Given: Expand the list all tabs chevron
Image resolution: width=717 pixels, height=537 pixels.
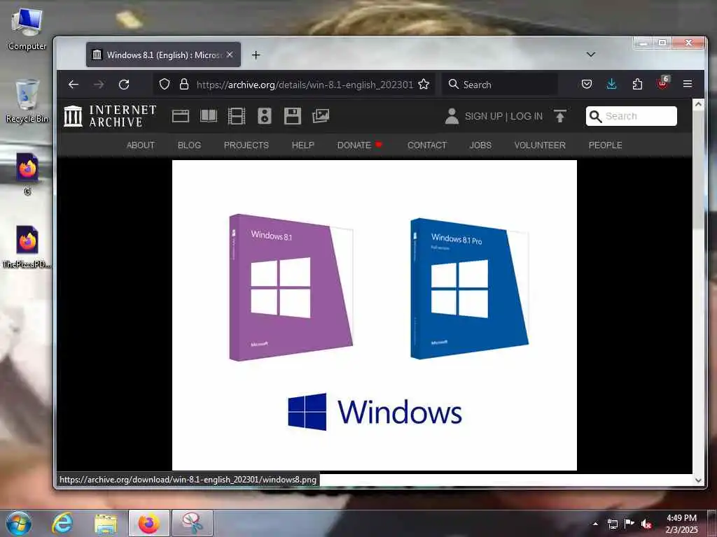Looking at the screenshot, I should tap(591, 55).
